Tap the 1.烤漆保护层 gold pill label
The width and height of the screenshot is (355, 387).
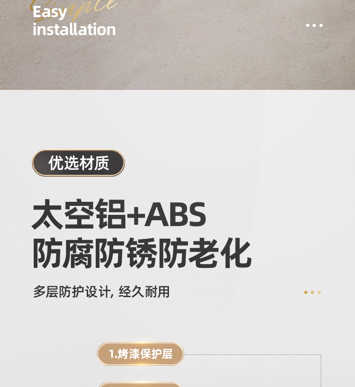(x=140, y=354)
